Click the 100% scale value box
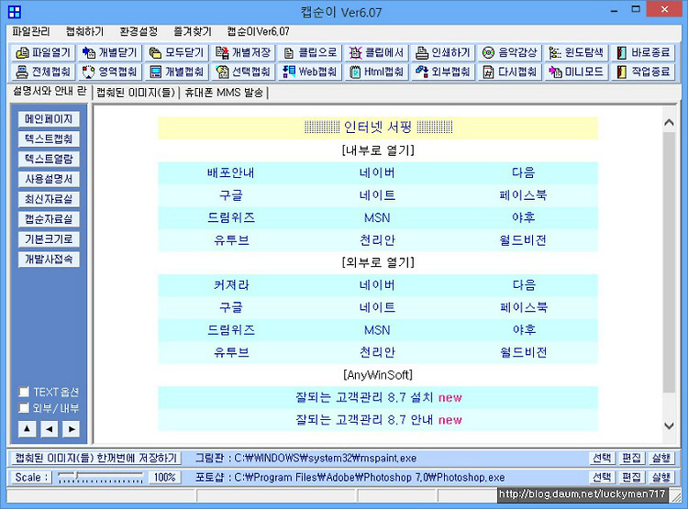 pyautogui.click(x=165, y=478)
